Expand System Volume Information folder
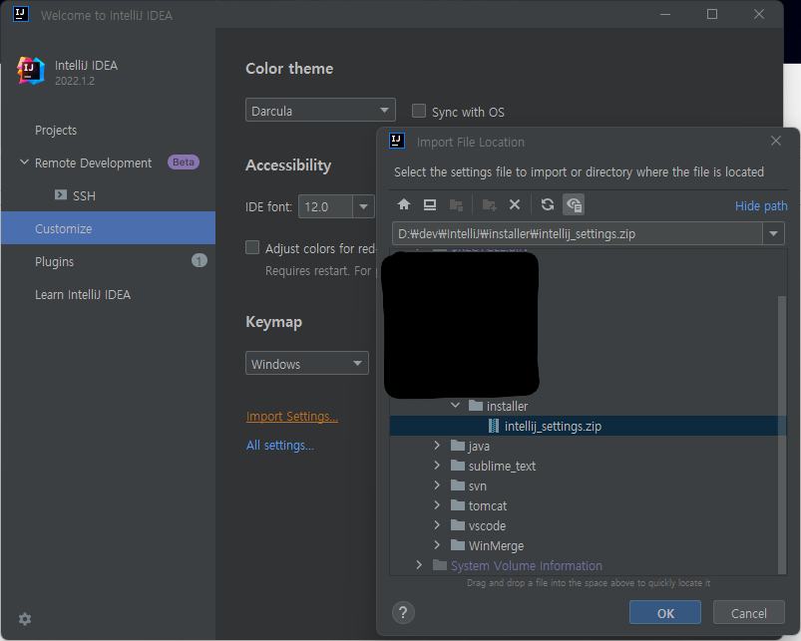Screen dimensions: 801x641 (x=419, y=564)
